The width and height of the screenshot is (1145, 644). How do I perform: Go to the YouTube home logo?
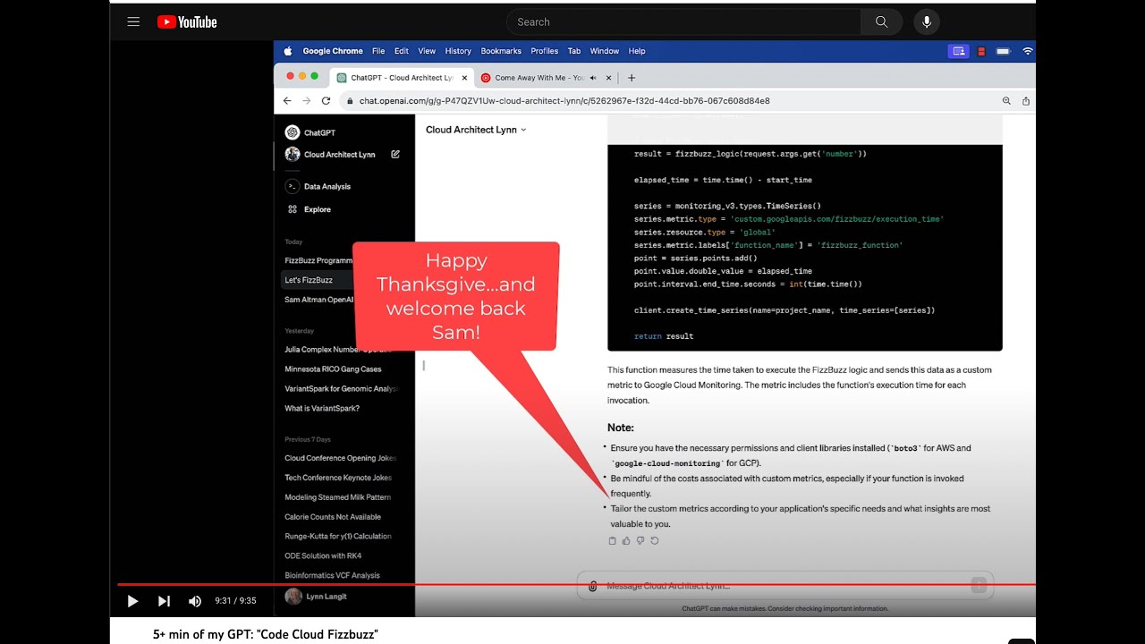coord(187,22)
